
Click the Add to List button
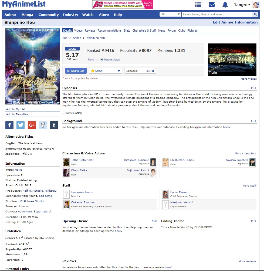tap(76, 71)
